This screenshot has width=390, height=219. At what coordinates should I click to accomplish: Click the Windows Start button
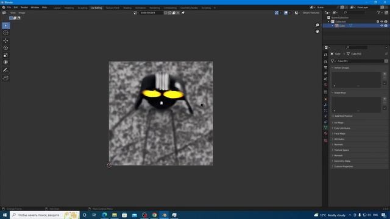(x=5, y=215)
